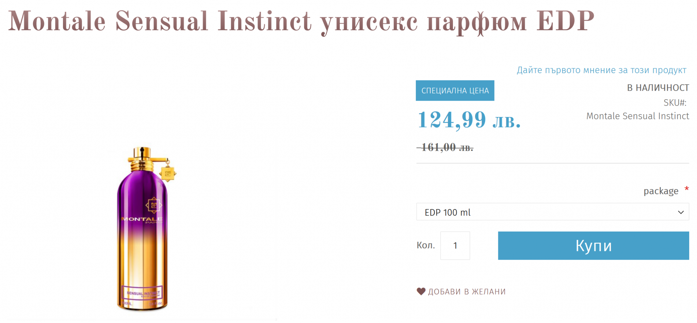
Task: Open the EDP 100 ml package dropdown
Action: tap(552, 212)
